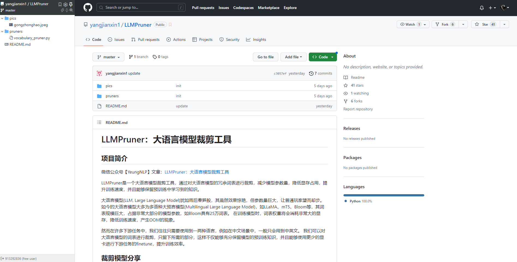Image resolution: width=517 pixels, height=262 pixels.
Task: View the 41 stars link
Action: coord(354,85)
